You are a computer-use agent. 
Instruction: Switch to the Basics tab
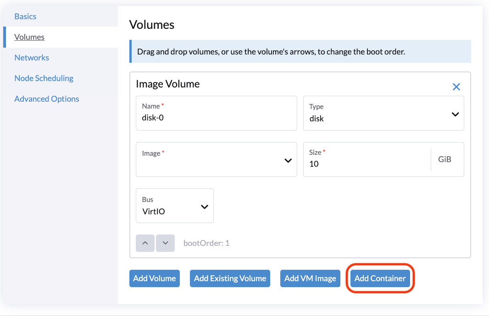(25, 16)
